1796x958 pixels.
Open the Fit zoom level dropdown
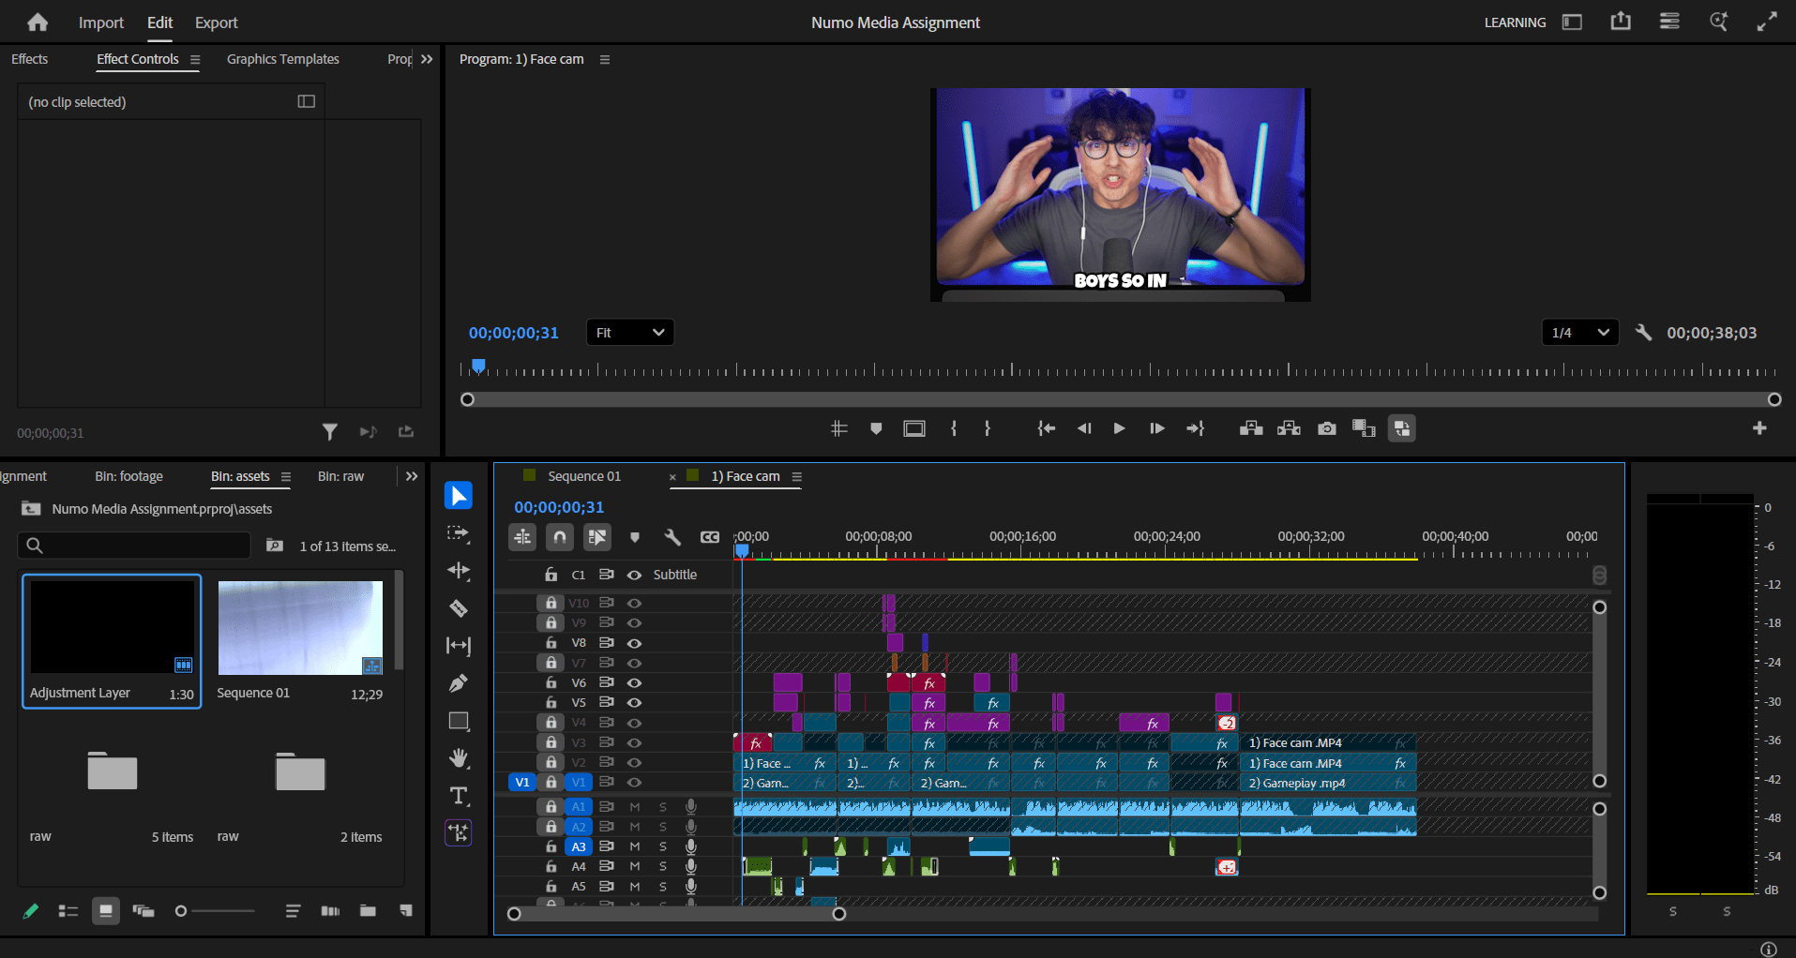coord(629,333)
